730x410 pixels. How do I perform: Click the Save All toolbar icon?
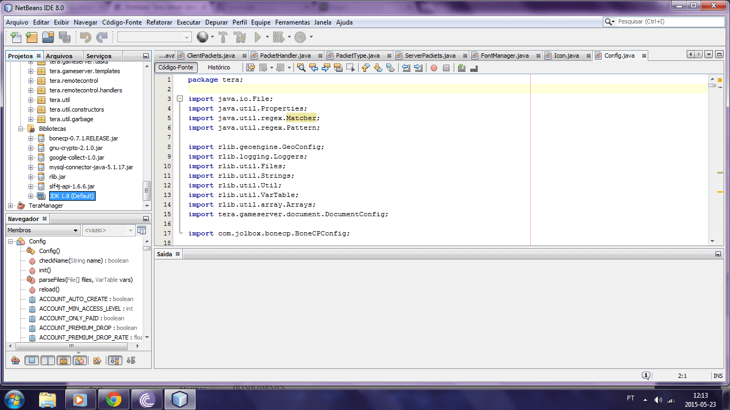[65, 37]
